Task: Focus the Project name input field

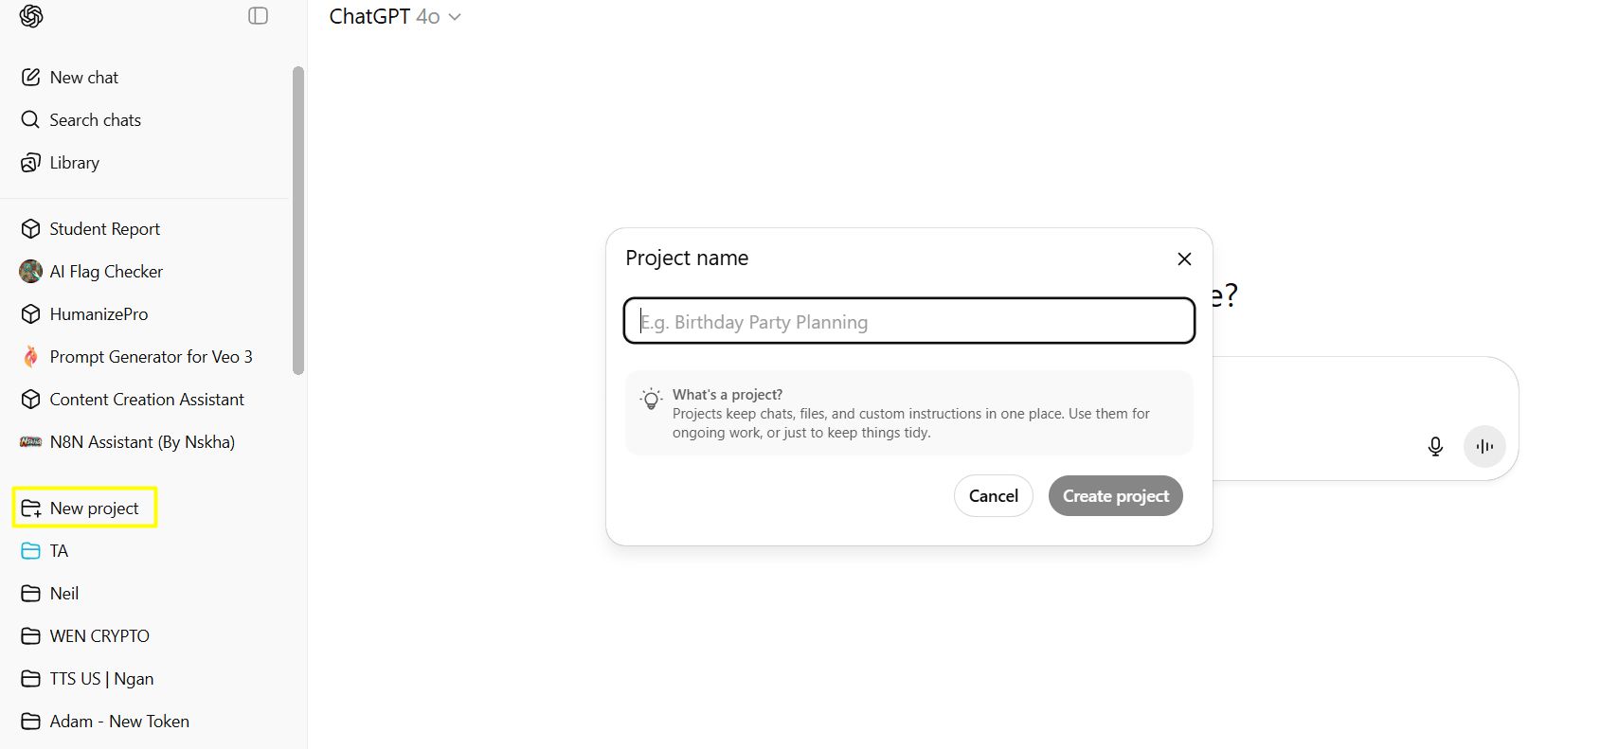Action: 908,322
